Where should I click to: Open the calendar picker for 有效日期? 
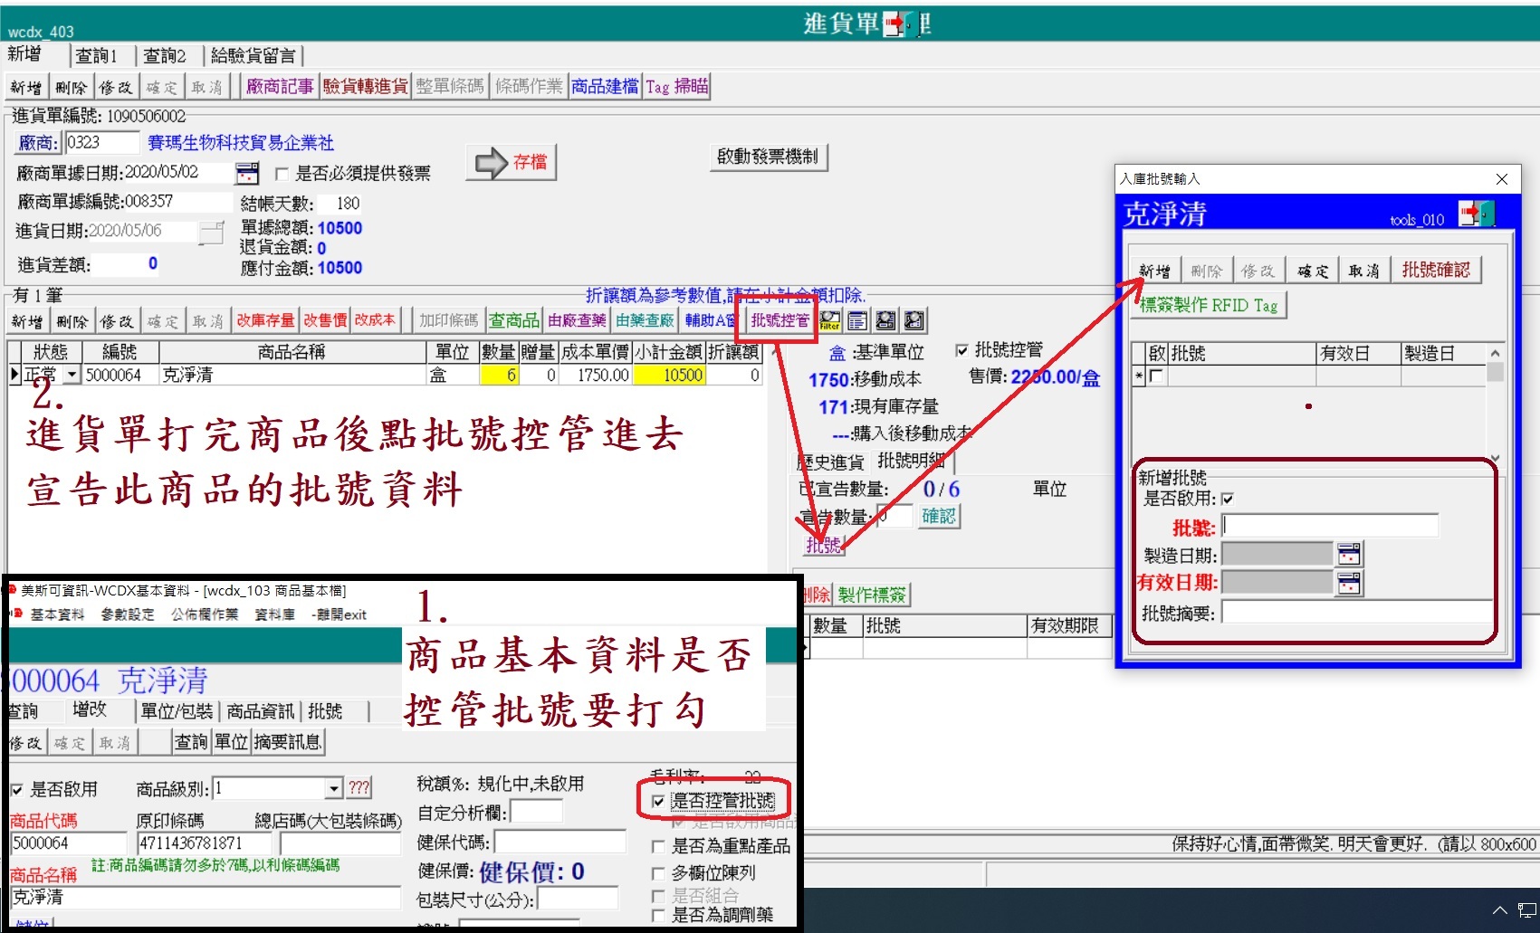1349,583
